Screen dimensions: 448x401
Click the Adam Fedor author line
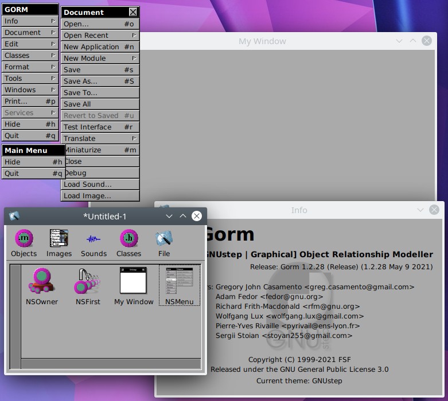270,297
